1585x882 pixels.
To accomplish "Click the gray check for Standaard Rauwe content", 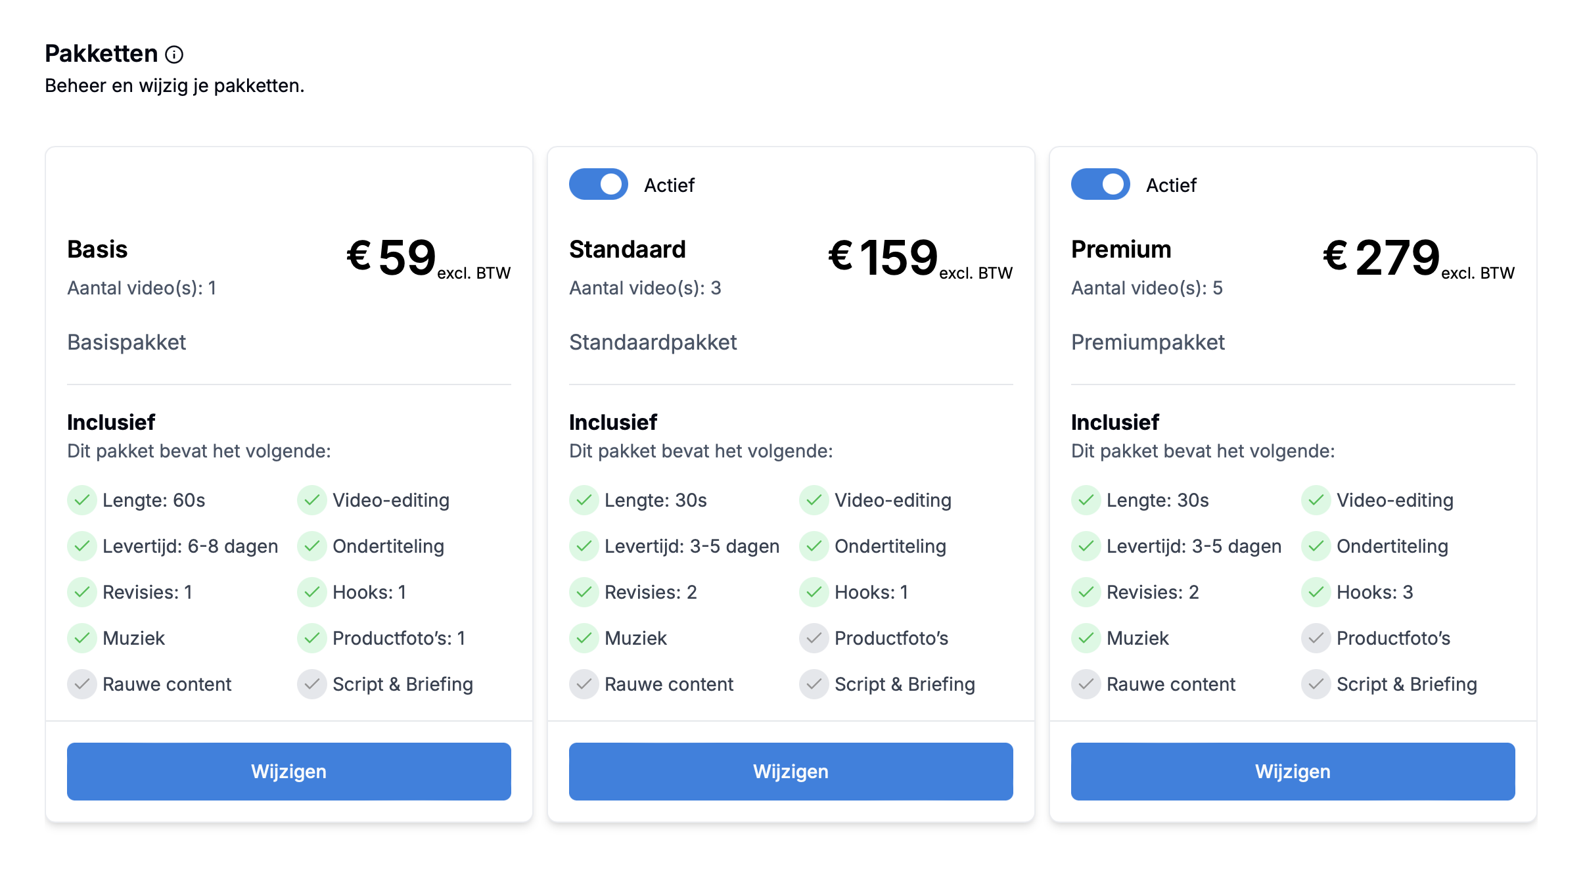I will coord(584,684).
